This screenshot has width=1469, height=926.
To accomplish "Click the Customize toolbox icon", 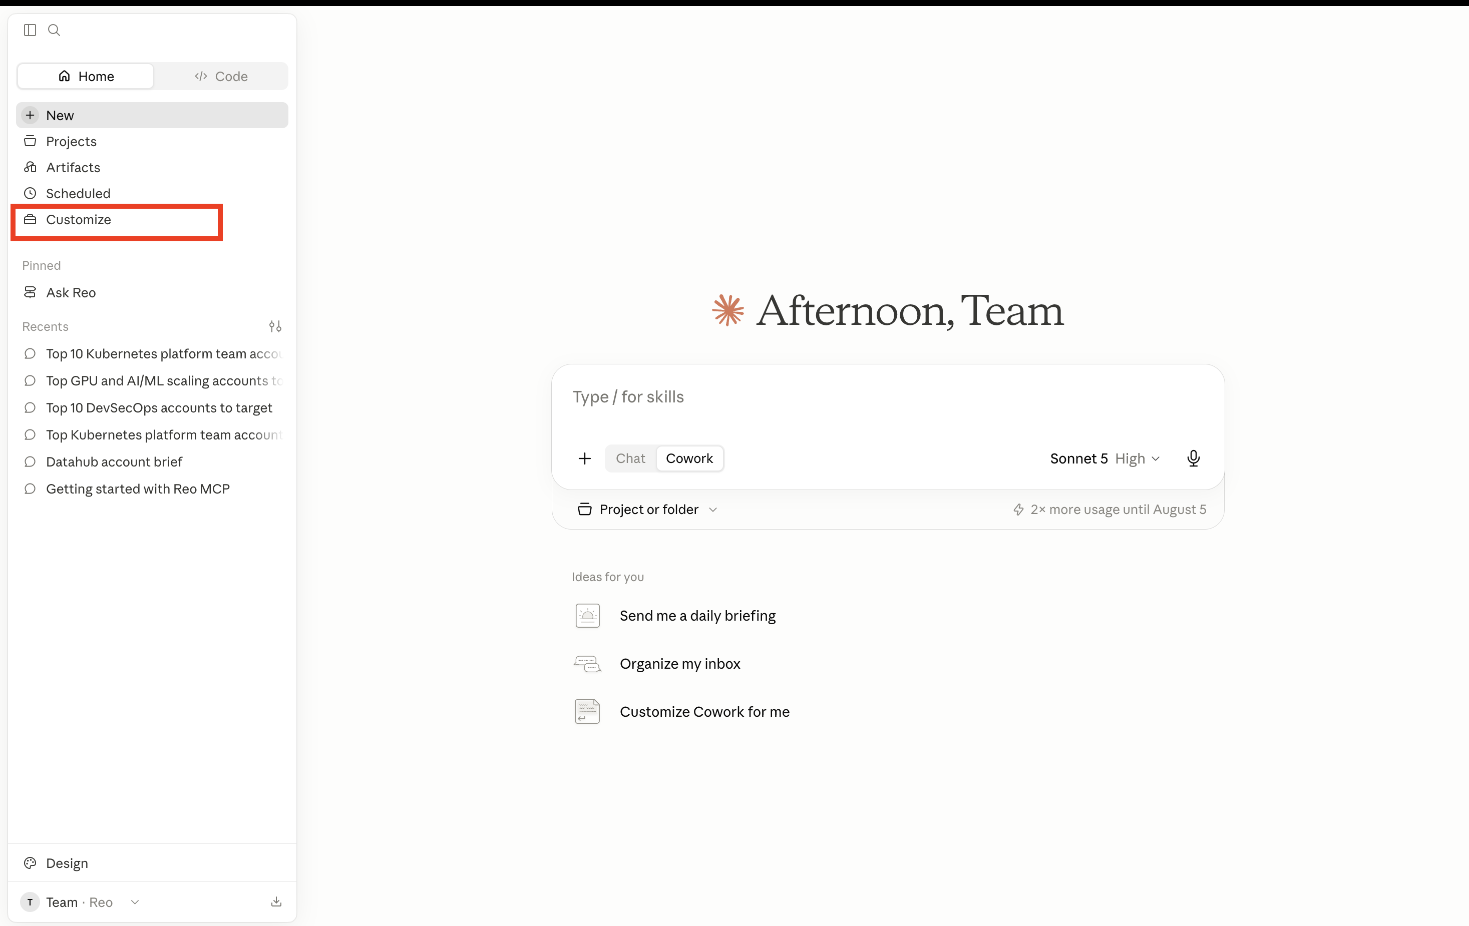I will (x=30, y=220).
